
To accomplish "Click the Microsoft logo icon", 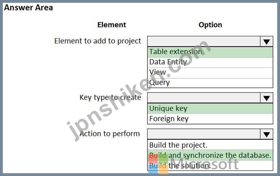I will click(158, 164).
